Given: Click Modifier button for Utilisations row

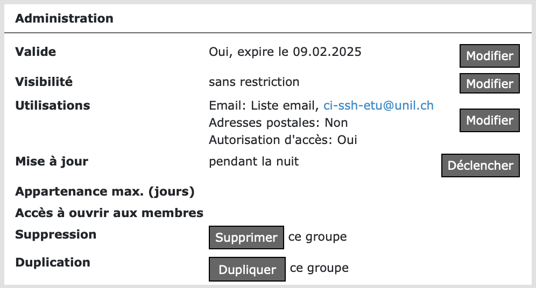Looking at the screenshot, I should tap(489, 120).
